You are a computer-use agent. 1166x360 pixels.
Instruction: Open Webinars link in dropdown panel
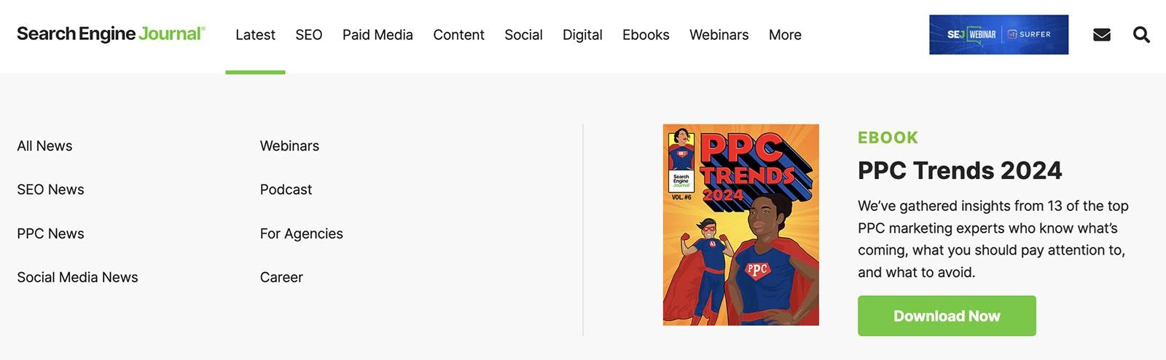[x=289, y=145]
